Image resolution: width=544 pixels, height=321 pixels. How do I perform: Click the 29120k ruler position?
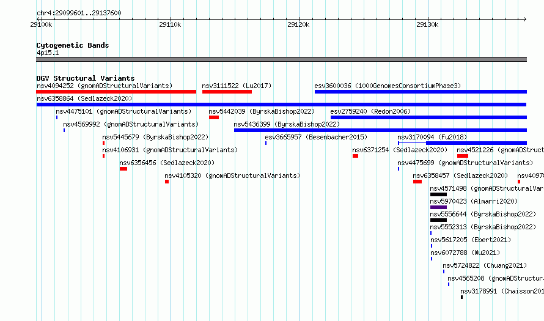tap(298, 24)
